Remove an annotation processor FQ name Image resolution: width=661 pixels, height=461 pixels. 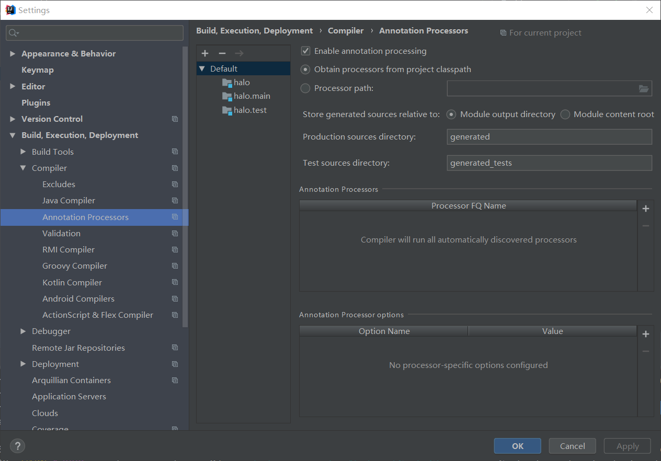click(646, 226)
